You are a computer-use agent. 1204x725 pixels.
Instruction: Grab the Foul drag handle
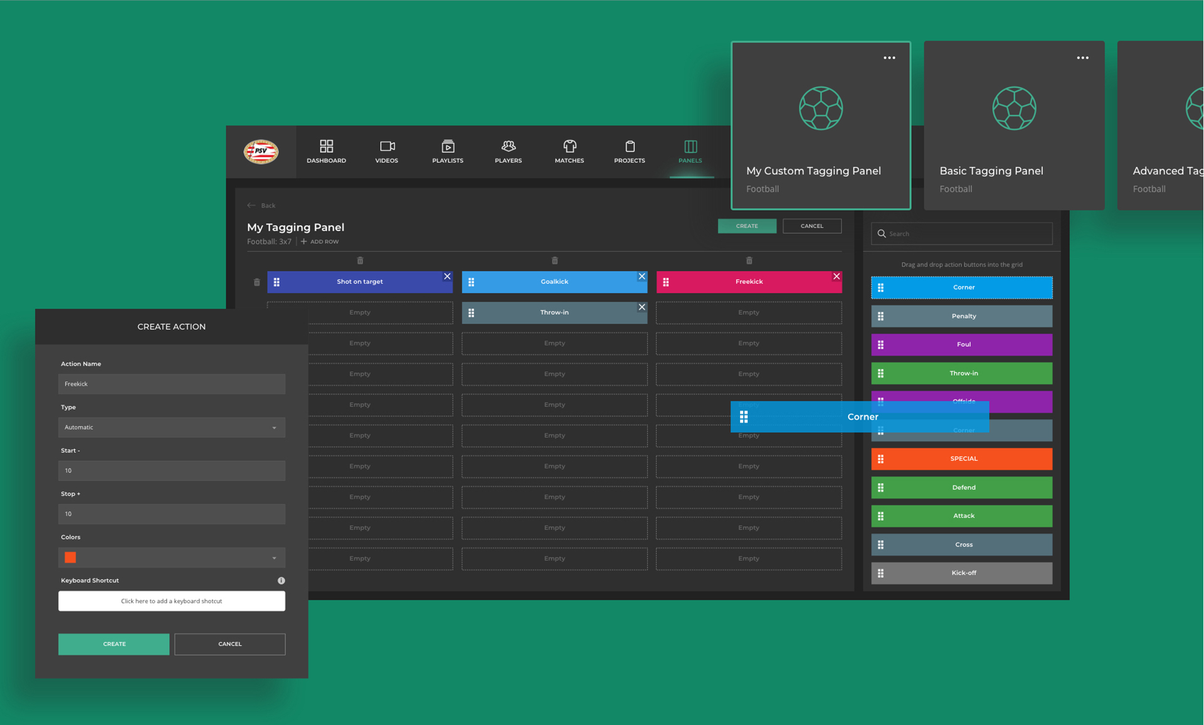coord(880,344)
